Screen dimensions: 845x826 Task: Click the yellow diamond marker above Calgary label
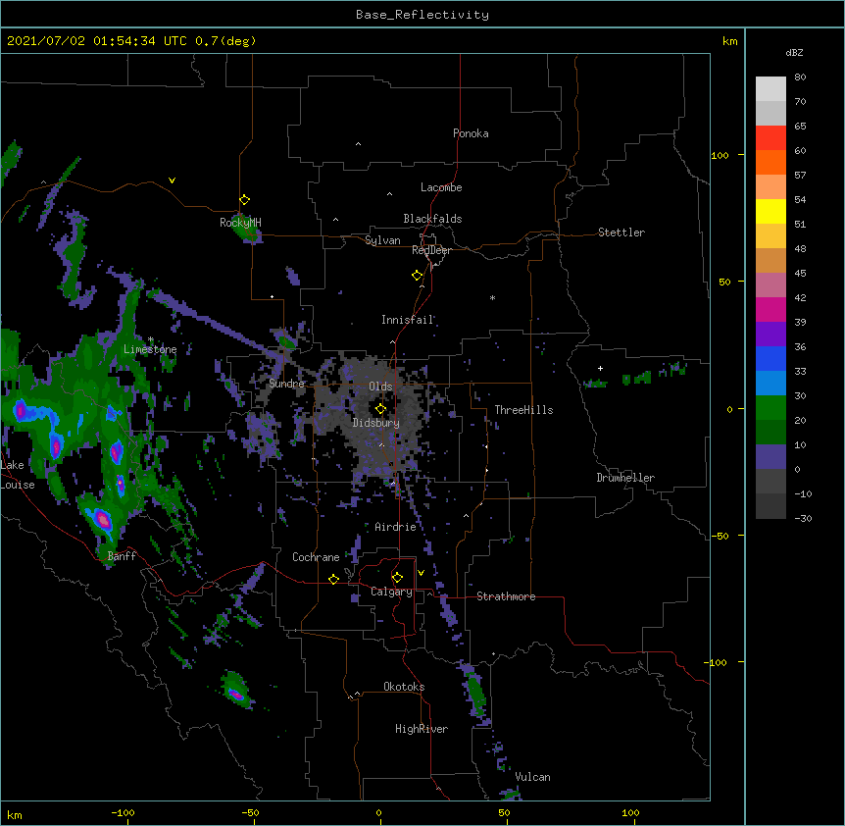point(397,578)
